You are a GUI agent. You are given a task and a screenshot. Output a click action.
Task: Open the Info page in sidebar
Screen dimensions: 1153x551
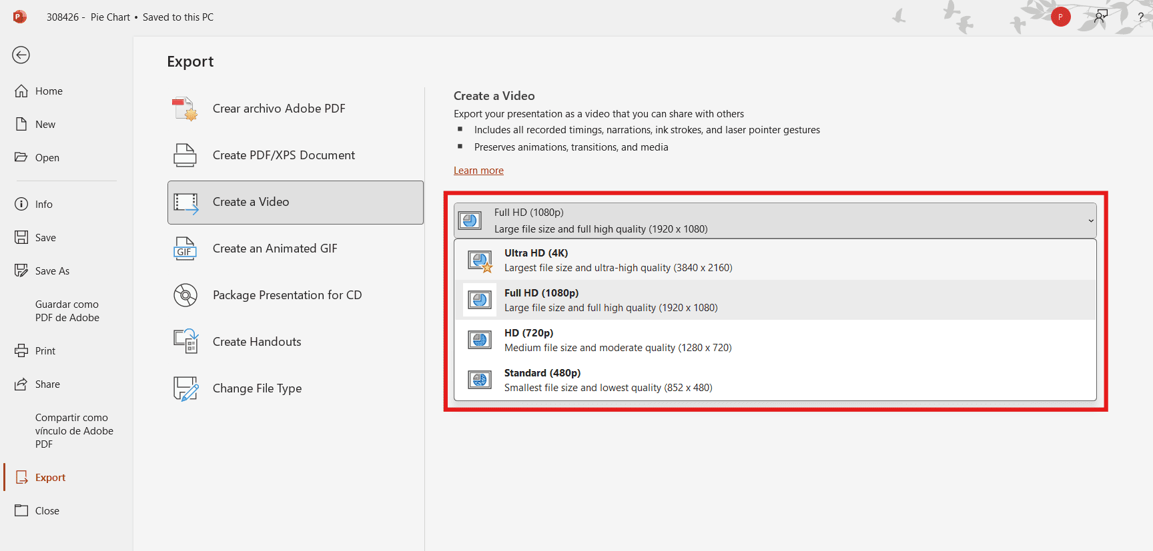click(43, 205)
